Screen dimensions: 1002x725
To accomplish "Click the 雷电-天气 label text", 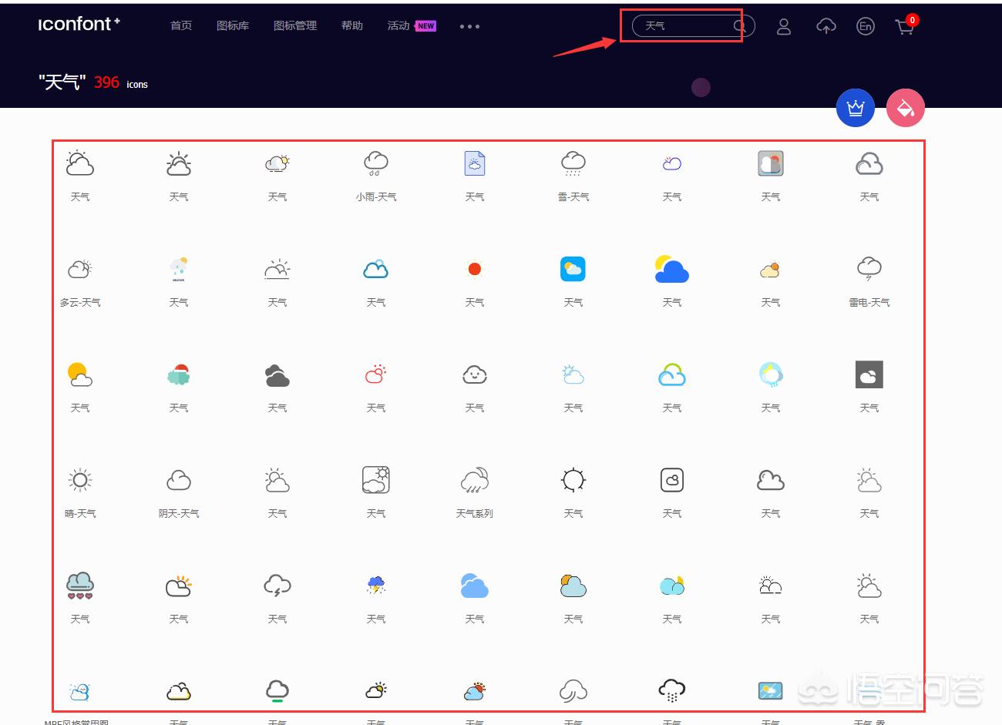I will pos(869,303).
